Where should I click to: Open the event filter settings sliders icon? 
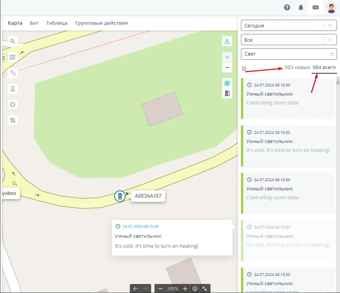click(x=244, y=68)
